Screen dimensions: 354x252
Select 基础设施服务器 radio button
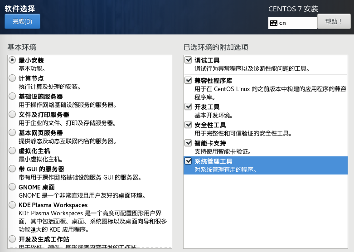[x=12, y=96]
